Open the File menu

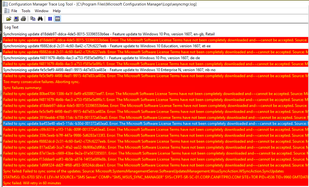14,11
